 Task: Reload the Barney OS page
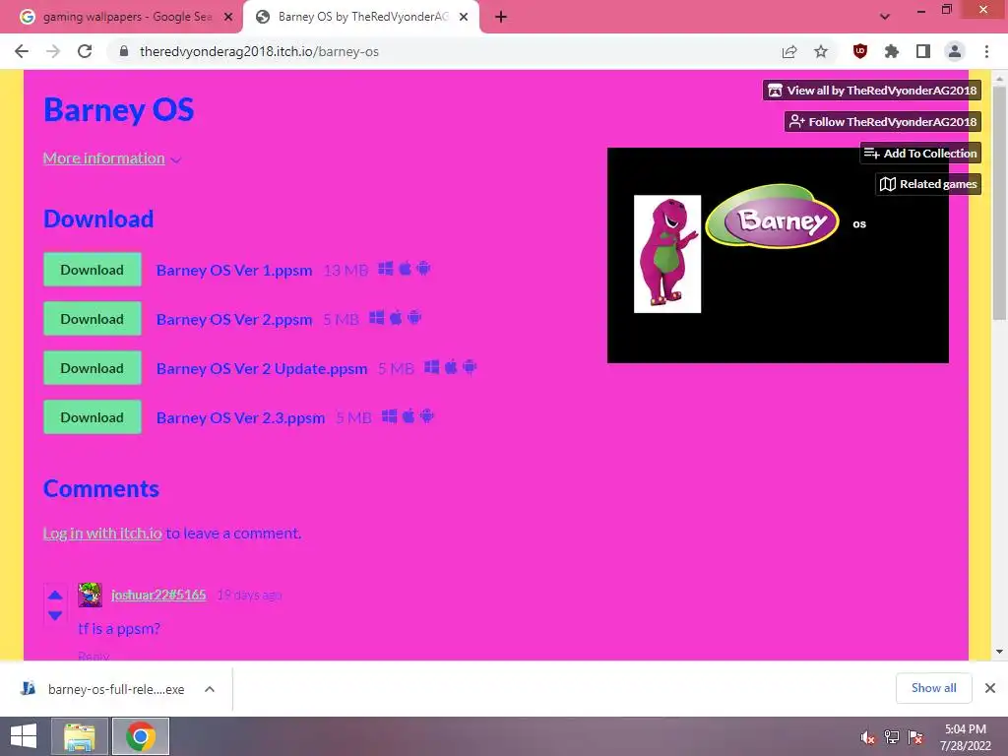[x=85, y=51]
